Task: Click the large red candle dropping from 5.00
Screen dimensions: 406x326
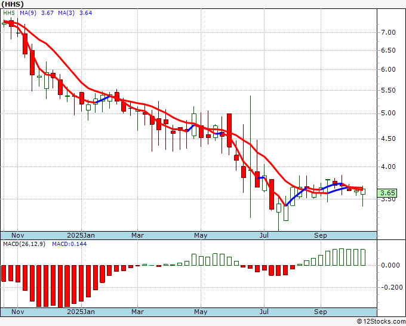Action: coord(229,131)
